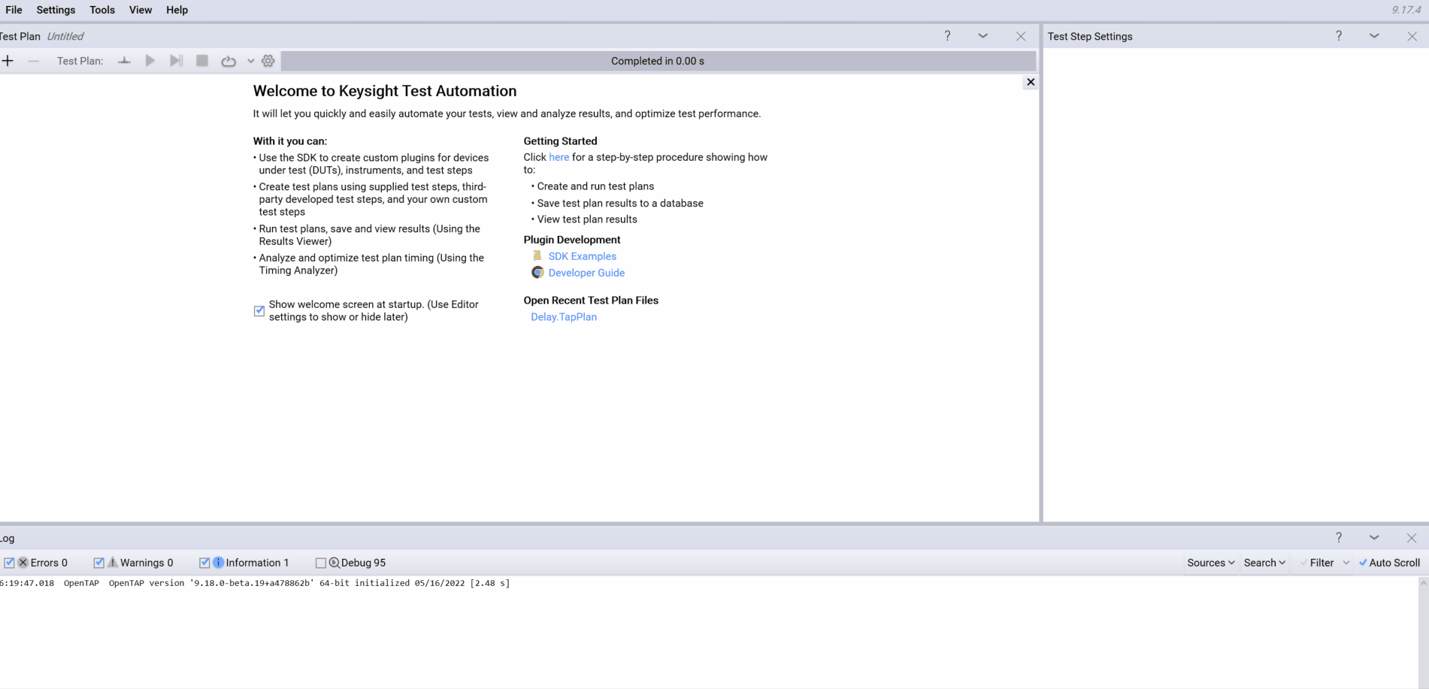Expand the Search dropdown in the log panel
Viewport: 1429px width, 689px height.
[x=1264, y=562]
